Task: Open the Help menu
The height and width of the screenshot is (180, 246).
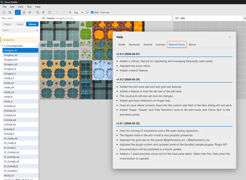Action: 38,7
